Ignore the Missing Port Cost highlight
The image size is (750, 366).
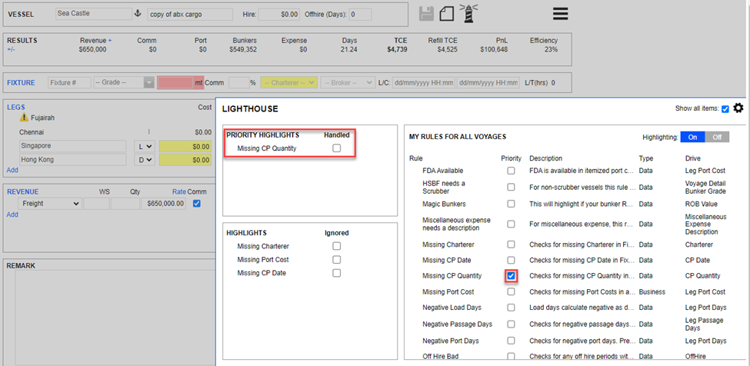tap(336, 260)
